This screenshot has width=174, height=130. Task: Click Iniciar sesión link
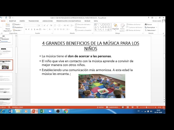157,21
